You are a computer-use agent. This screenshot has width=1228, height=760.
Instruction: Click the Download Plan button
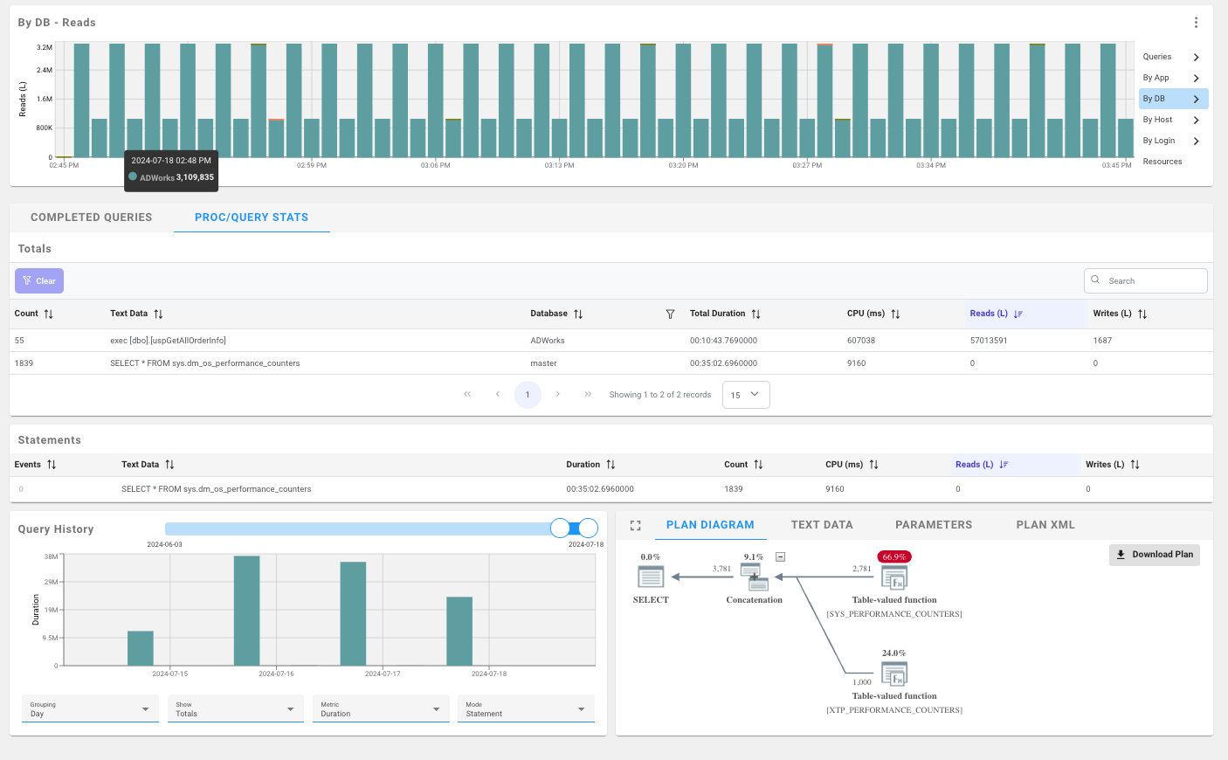pyautogui.click(x=1154, y=555)
